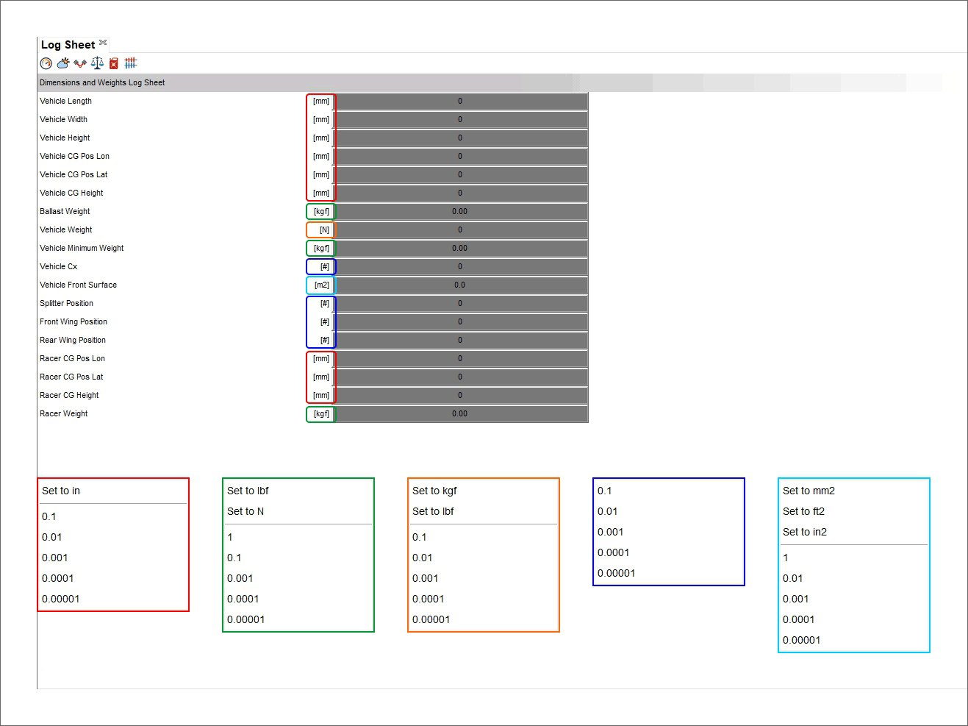This screenshot has width=968, height=726.
Task: Click the Vehicle Minimum Weight value field
Action: point(461,249)
